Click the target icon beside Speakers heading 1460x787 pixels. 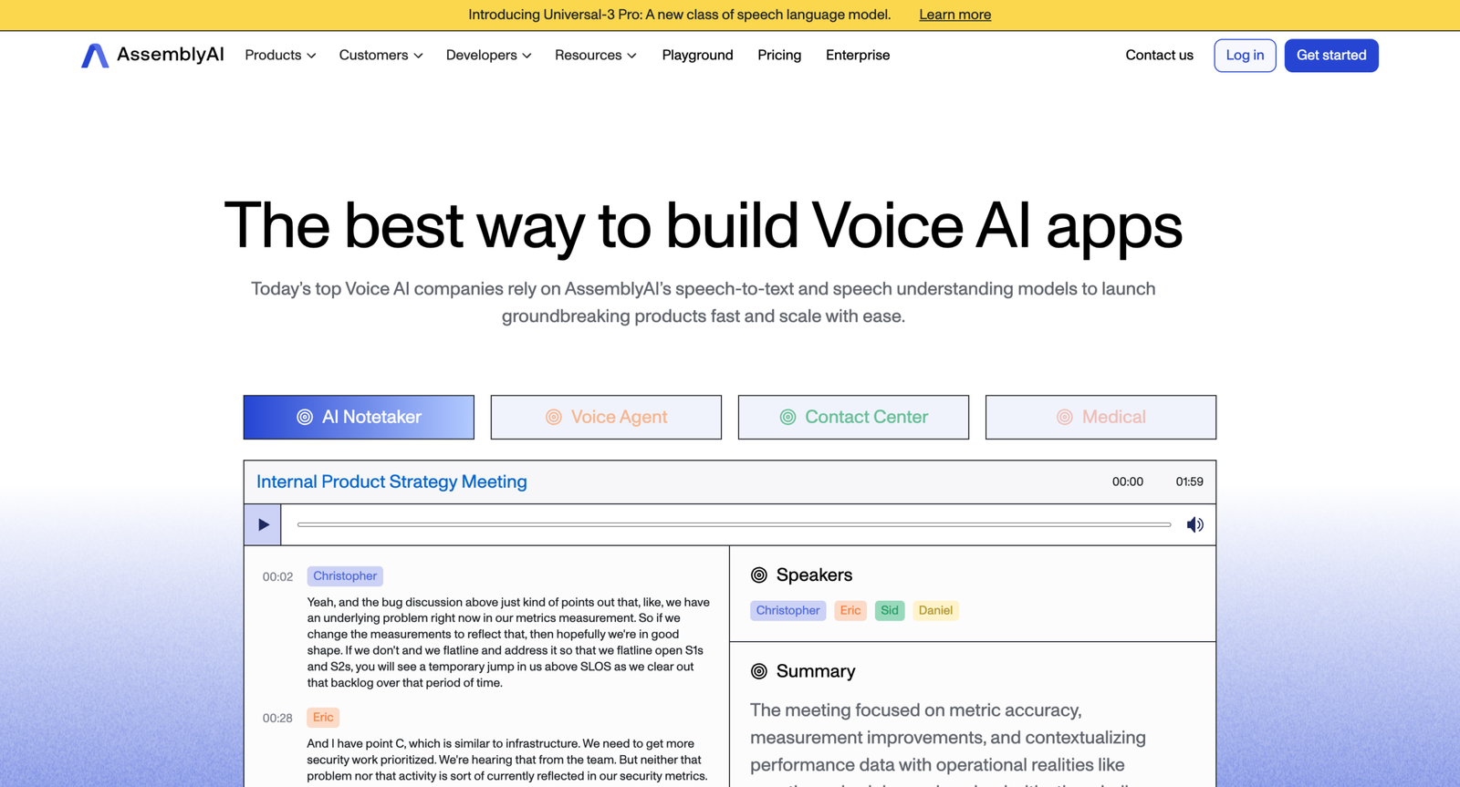coord(758,575)
